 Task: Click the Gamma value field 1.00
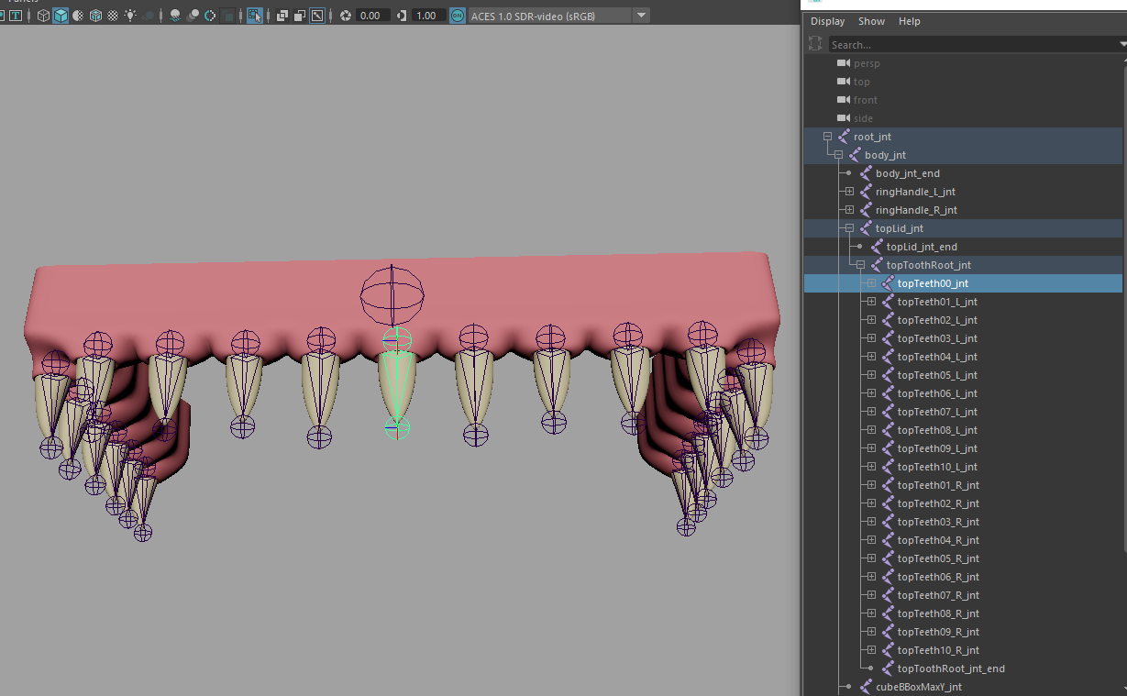tap(429, 16)
